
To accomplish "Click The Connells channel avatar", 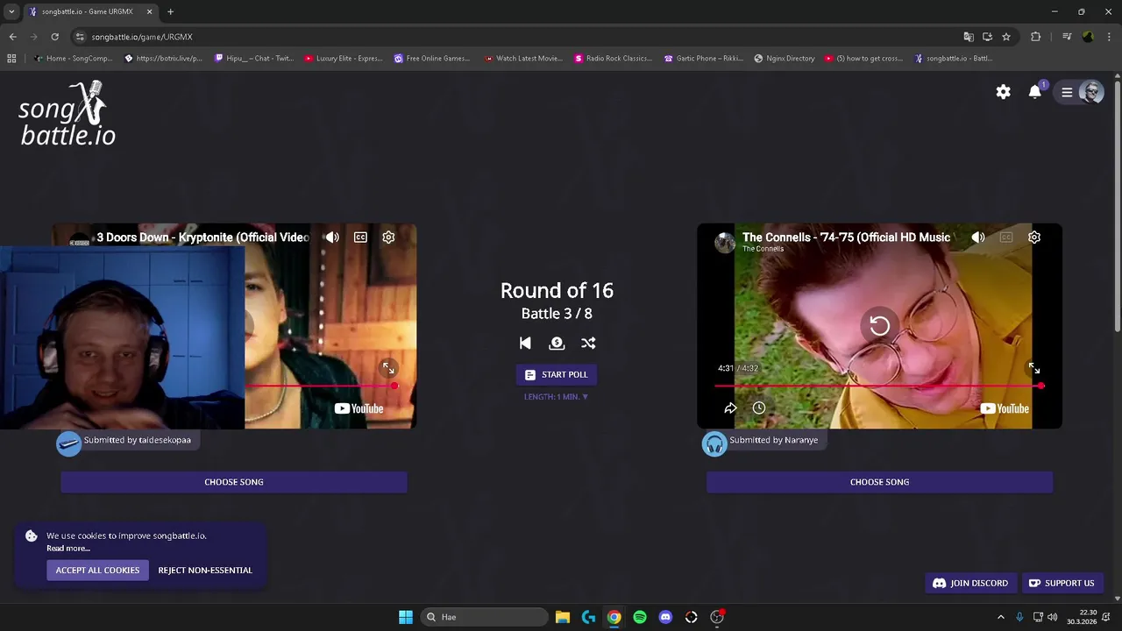I will pyautogui.click(x=725, y=243).
